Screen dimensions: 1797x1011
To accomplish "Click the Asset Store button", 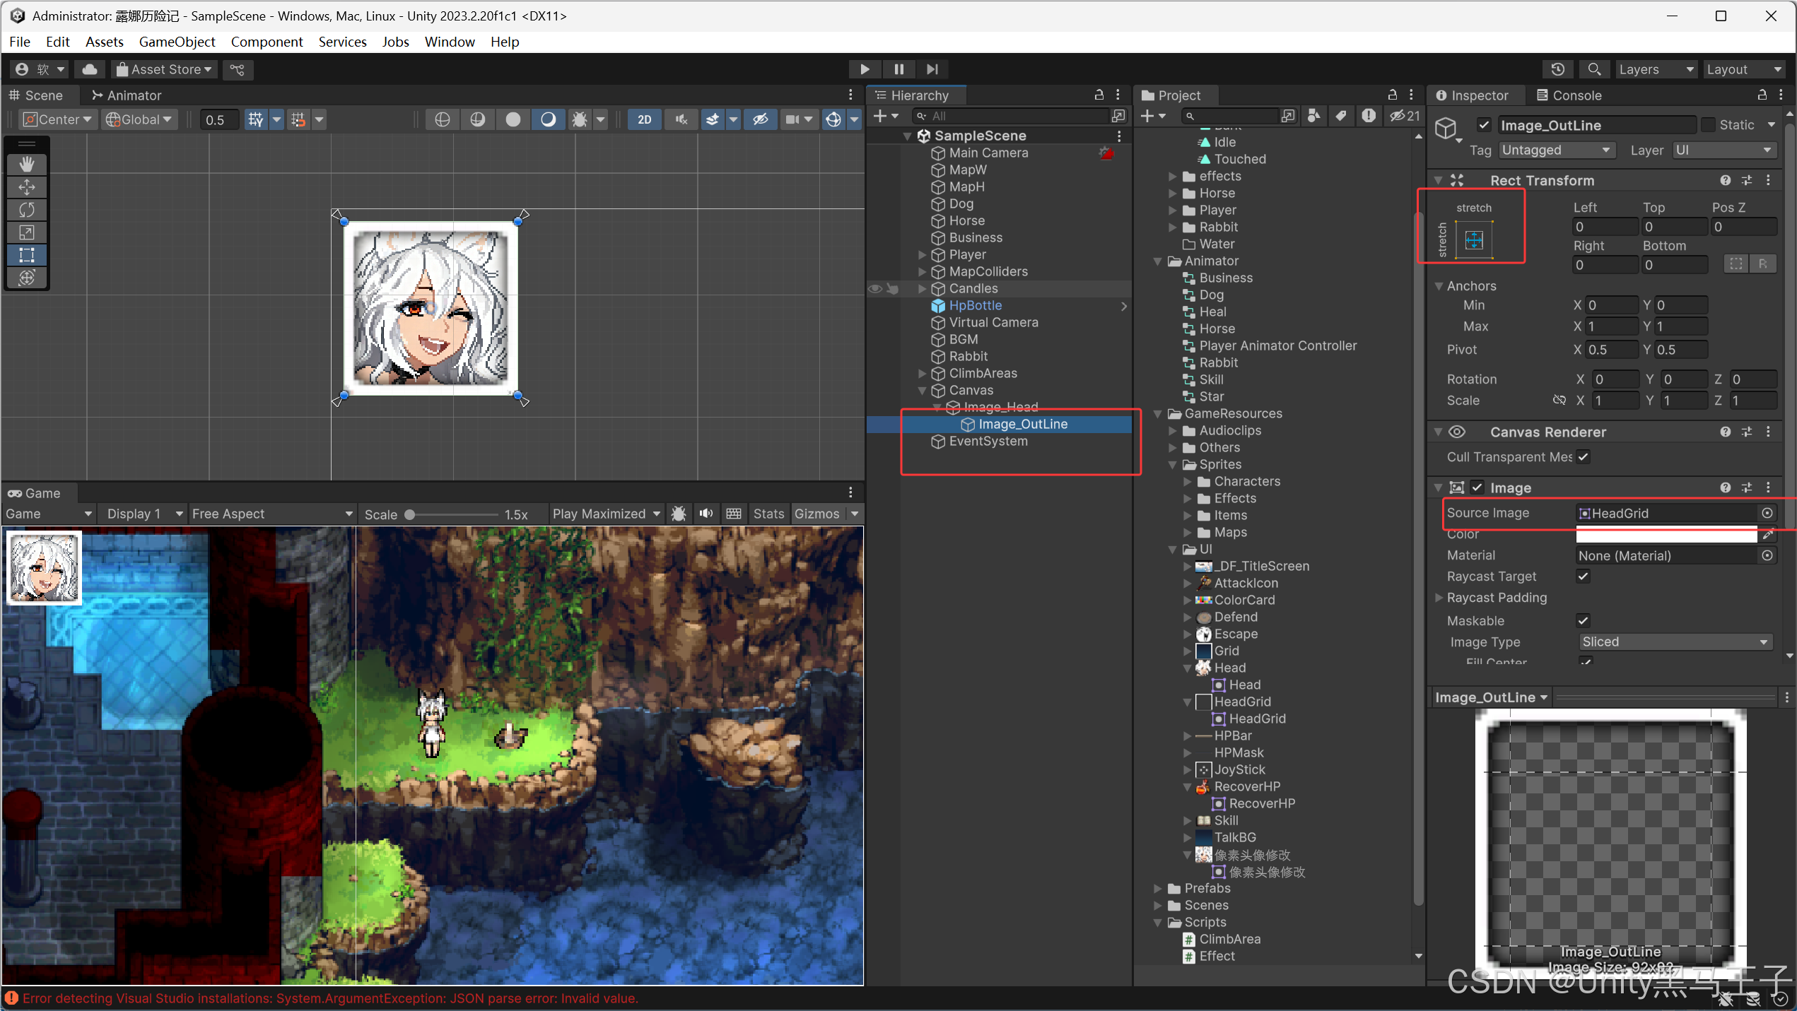I will [164, 69].
